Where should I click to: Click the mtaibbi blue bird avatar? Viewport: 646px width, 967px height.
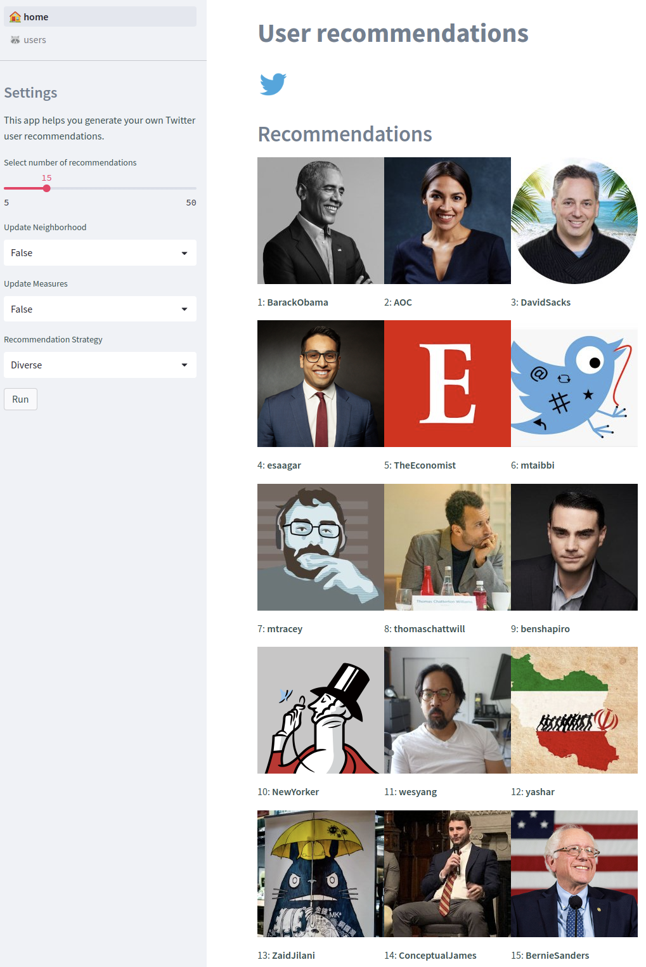pos(574,384)
